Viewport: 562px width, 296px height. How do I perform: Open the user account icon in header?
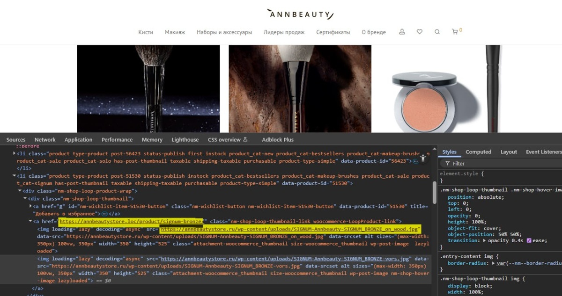[x=402, y=32]
